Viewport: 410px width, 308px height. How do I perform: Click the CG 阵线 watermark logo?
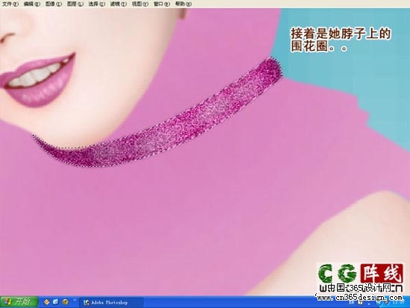point(360,274)
